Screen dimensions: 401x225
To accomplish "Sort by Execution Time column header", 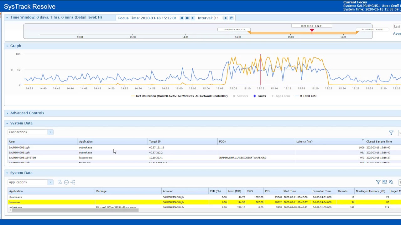I will point(324,191).
